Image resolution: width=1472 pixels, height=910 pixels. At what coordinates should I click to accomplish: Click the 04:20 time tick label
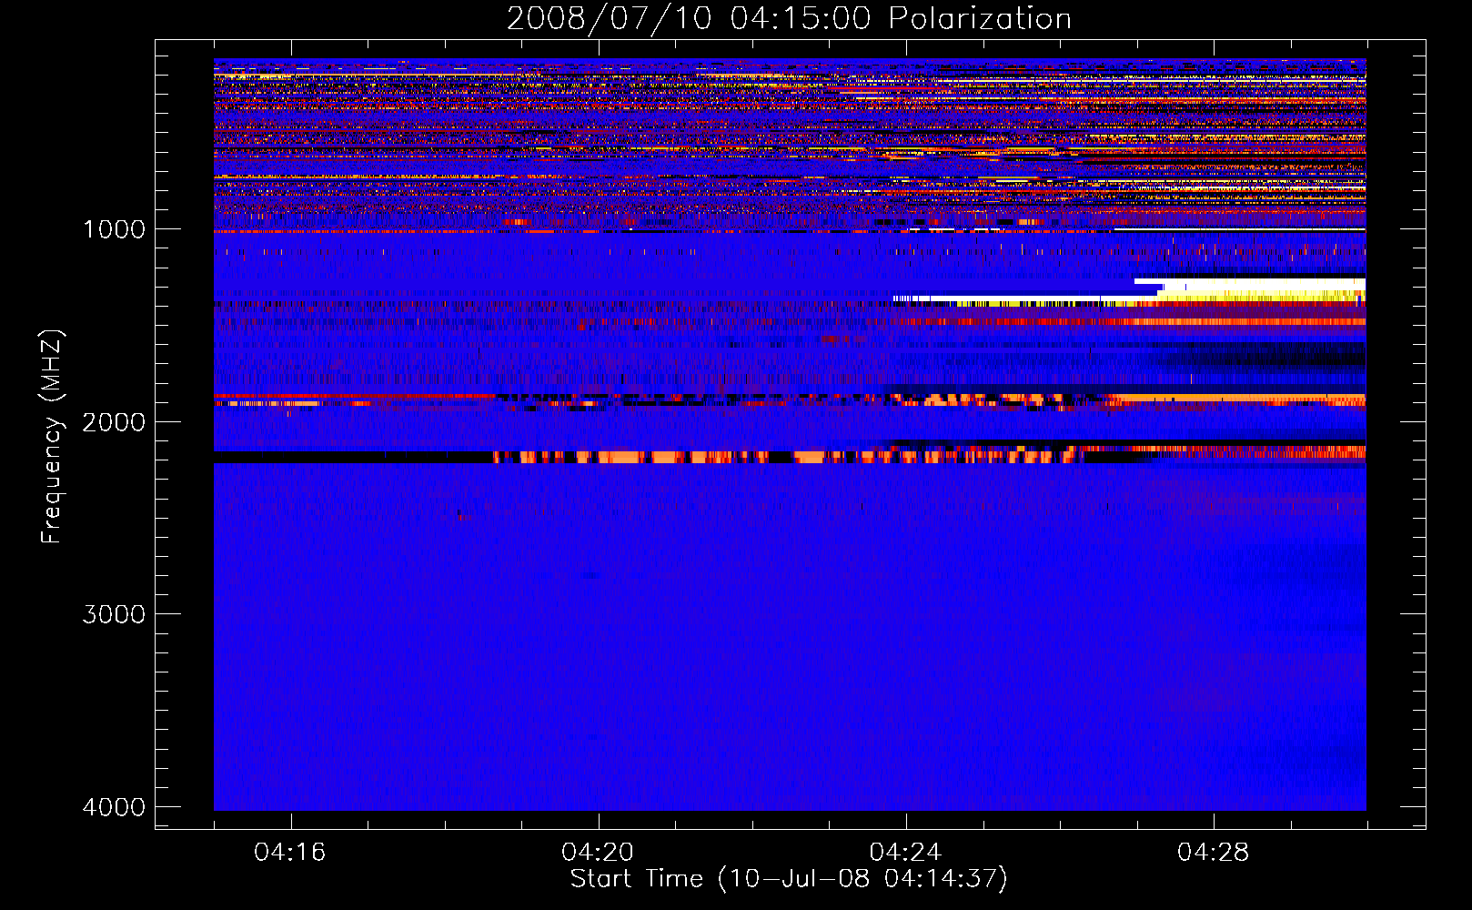click(598, 853)
